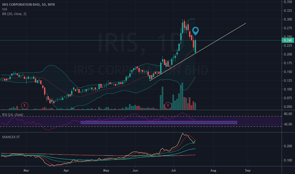
Task: Click the Mar date axis label
Action: [26, 171]
